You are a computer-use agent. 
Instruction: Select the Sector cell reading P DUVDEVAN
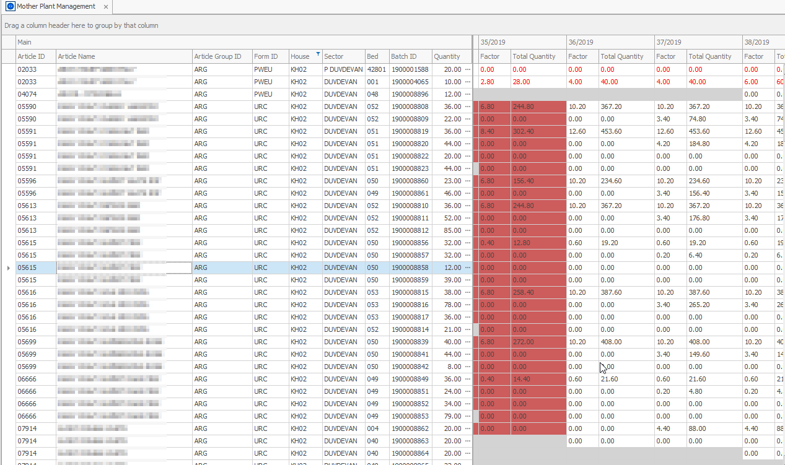tap(343, 69)
